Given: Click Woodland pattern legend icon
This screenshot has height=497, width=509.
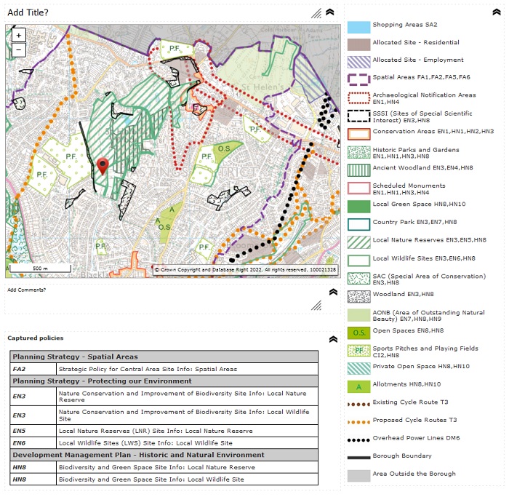Looking at the screenshot, I should tap(358, 297).
